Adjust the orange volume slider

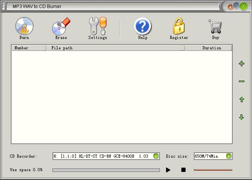[x=213, y=170]
